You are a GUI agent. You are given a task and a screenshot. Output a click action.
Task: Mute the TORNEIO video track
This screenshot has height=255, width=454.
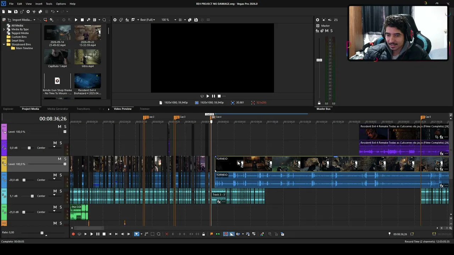[60, 159]
